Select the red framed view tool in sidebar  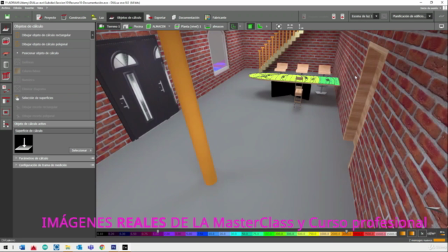click(6, 112)
